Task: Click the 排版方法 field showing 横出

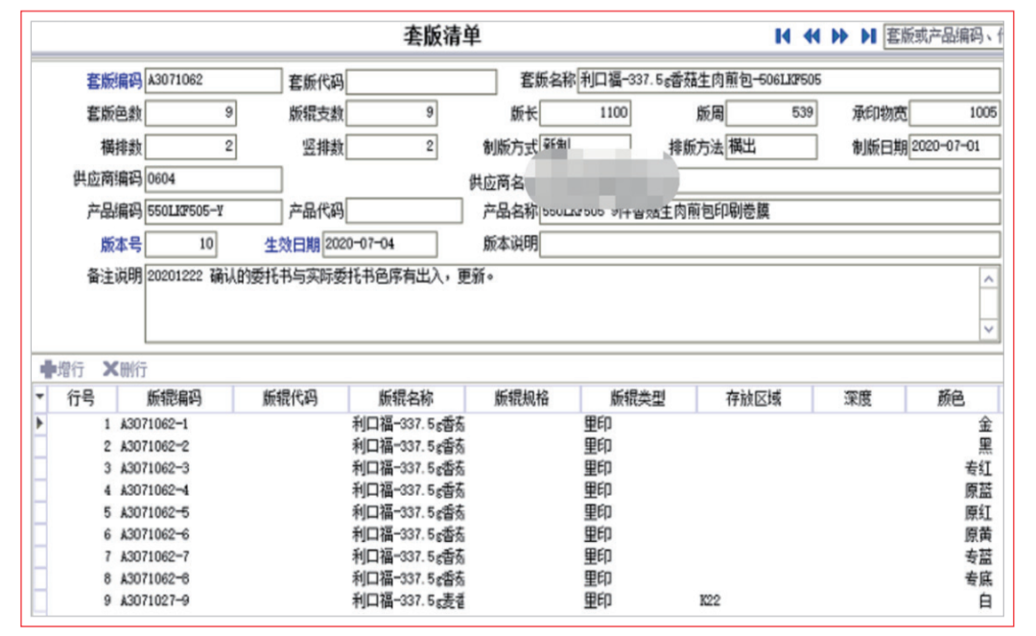Action: pyautogui.click(x=771, y=147)
